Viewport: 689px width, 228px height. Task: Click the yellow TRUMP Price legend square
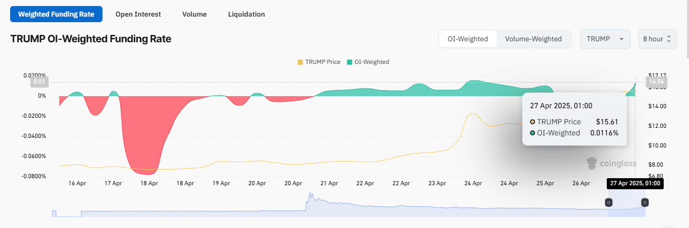pyautogui.click(x=300, y=62)
